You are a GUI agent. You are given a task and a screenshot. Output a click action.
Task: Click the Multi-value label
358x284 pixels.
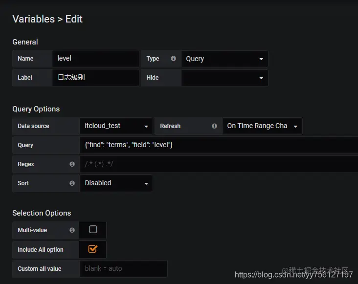click(x=32, y=230)
